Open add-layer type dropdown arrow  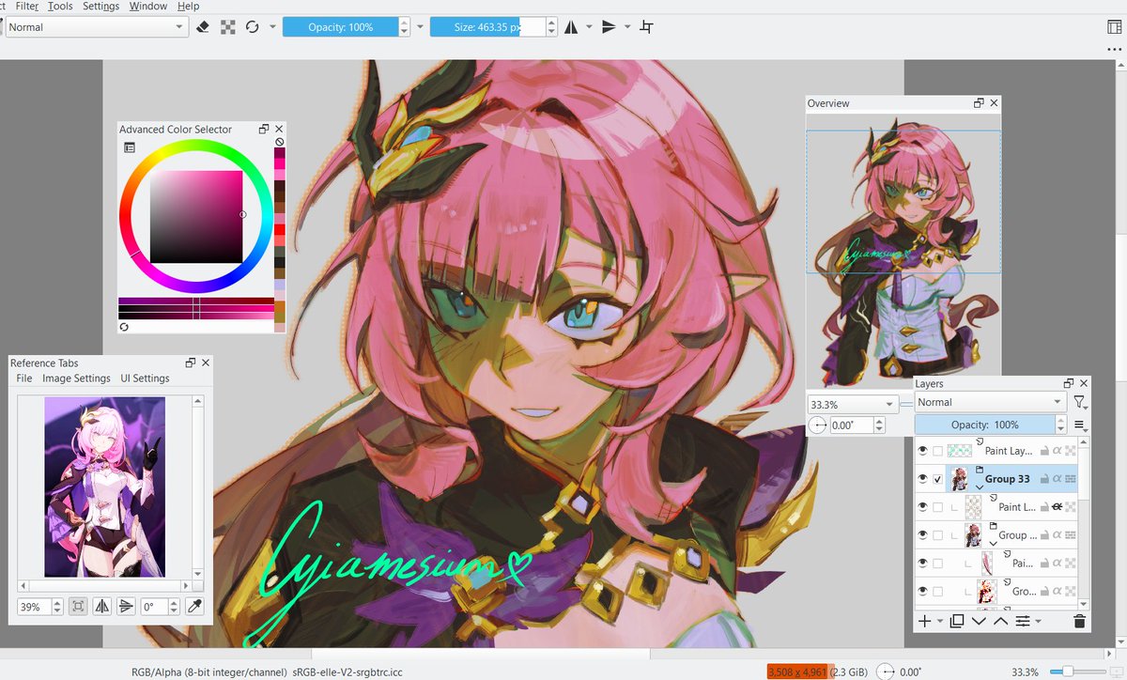[939, 622]
